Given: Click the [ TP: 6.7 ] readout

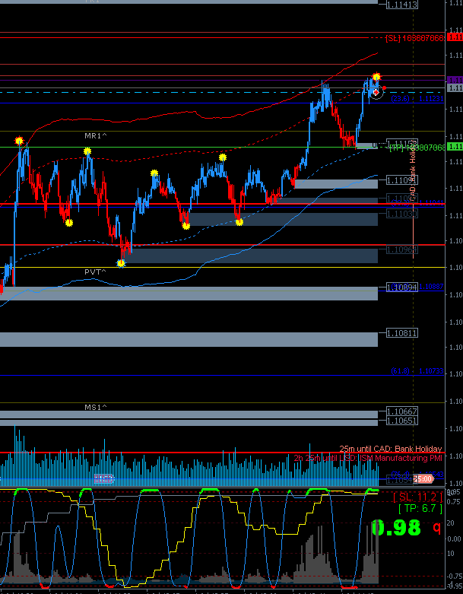Looking at the screenshot, I should point(420,509).
